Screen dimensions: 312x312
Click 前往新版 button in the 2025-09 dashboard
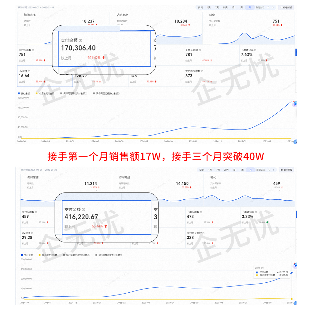pyautogui.click(x=286, y=170)
